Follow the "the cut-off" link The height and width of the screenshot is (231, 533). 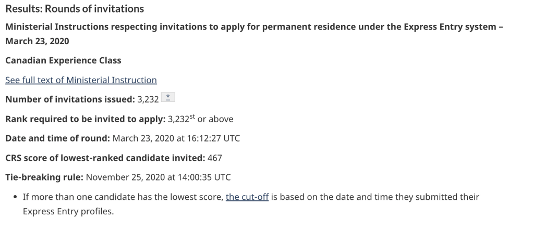click(x=247, y=197)
